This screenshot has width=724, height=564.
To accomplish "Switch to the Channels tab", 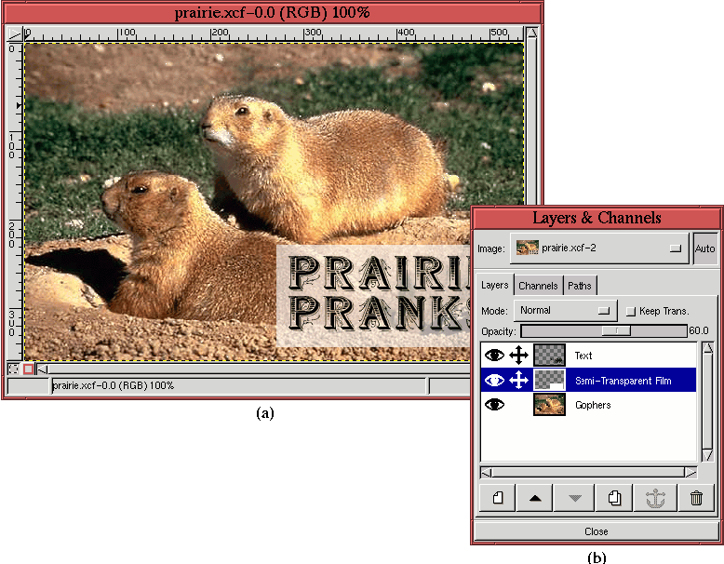I will 538,286.
